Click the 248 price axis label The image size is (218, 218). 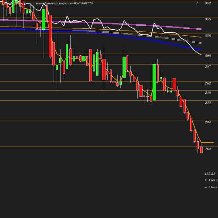point(208,92)
